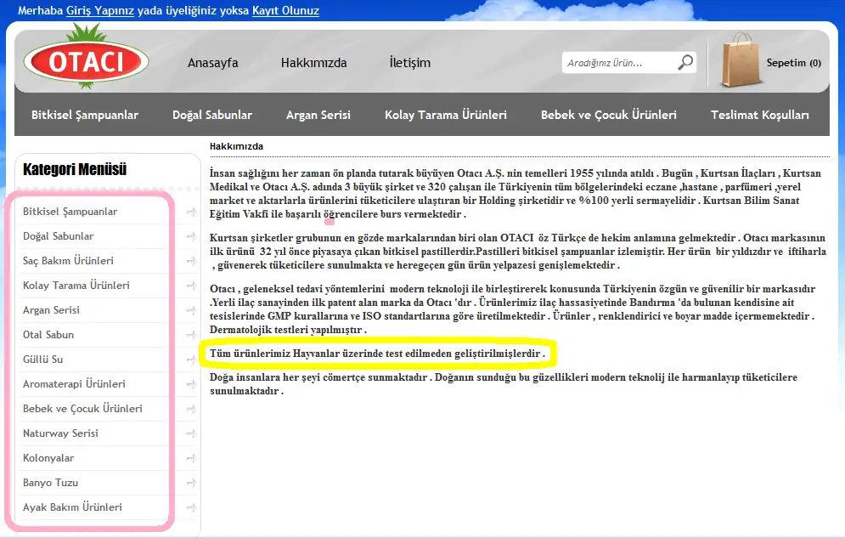This screenshot has width=845, height=538.
Task: Click text 'Dermatolojik testleri yapılmıştır'
Action: click(x=286, y=330)
